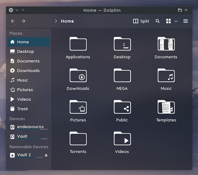Toggle Split view mode
Screen dimensions: 198x175
[141, 21]
